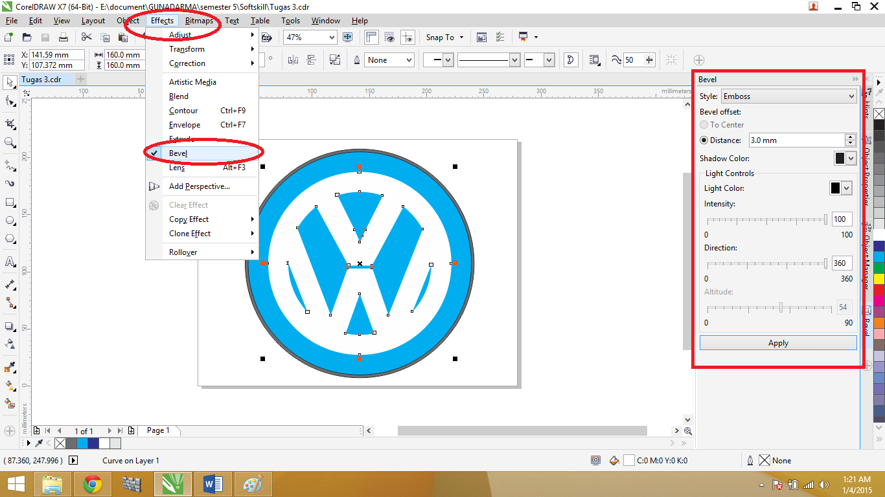Select the Crop tool
The height and width of the screenshot is (497, 885).
[x=10, y=124]
